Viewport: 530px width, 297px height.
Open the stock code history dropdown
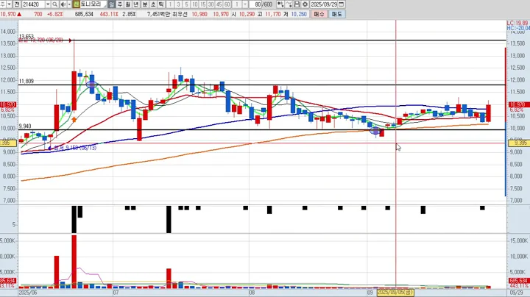48,4
